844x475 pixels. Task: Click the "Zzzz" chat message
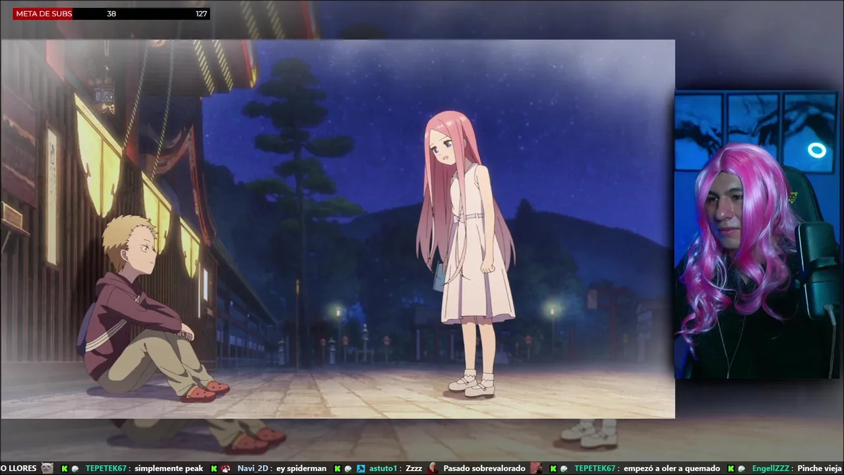click(x=414, y=468)
